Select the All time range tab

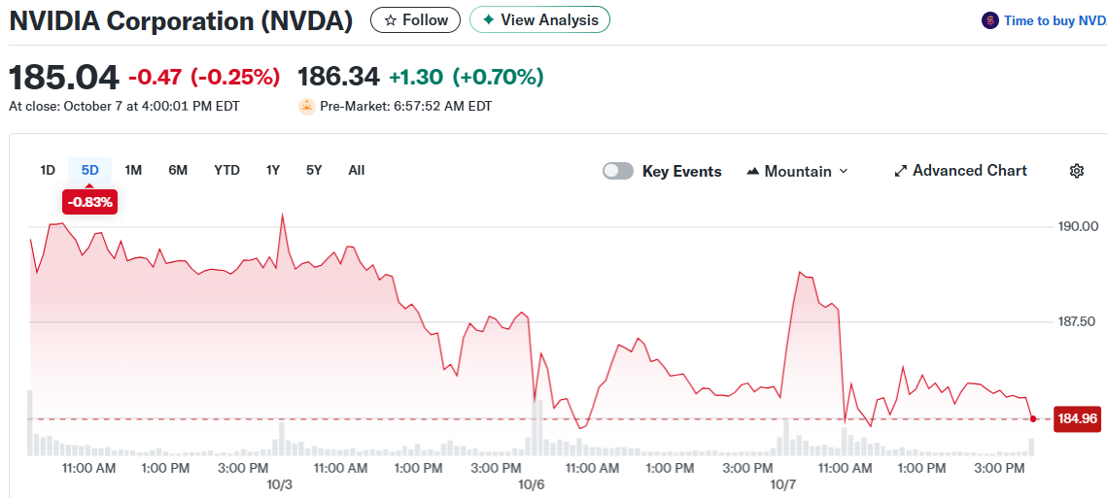[x=357, y=170]
